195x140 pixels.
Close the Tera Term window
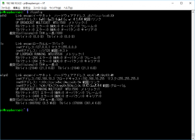(190, 3)
